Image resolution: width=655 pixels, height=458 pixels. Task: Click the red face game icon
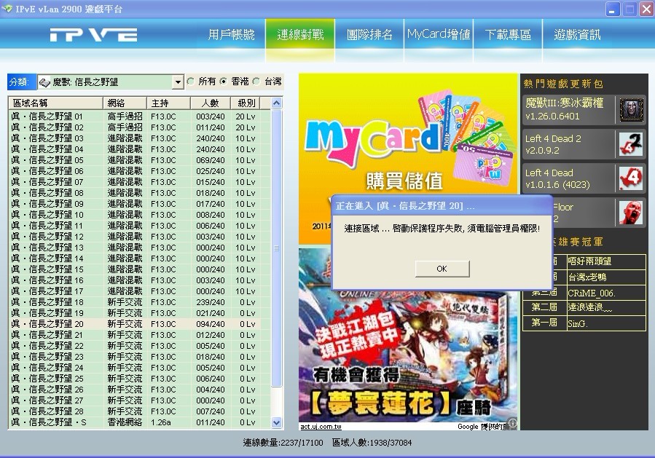pyautogui.click(x=631, y=213)
